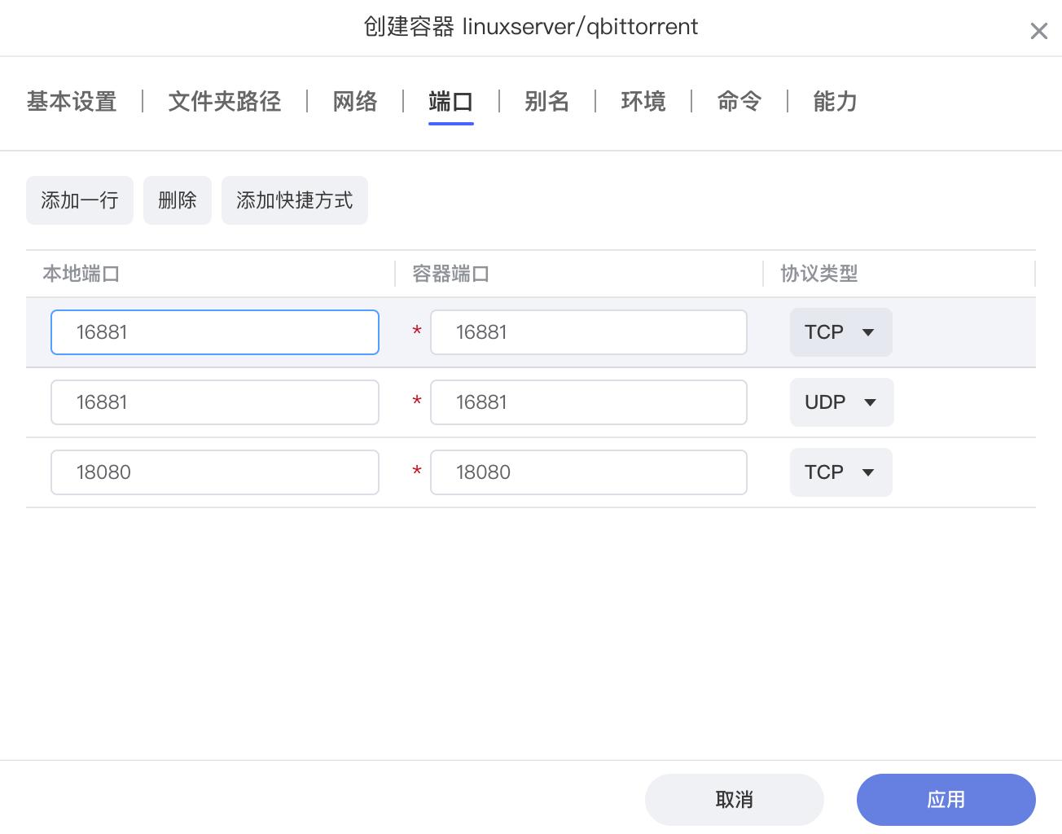Open the protocol dropdown for port 18080
This screenshot has width=1062, height=834.
pyautogui.click(x=840, y=472)
